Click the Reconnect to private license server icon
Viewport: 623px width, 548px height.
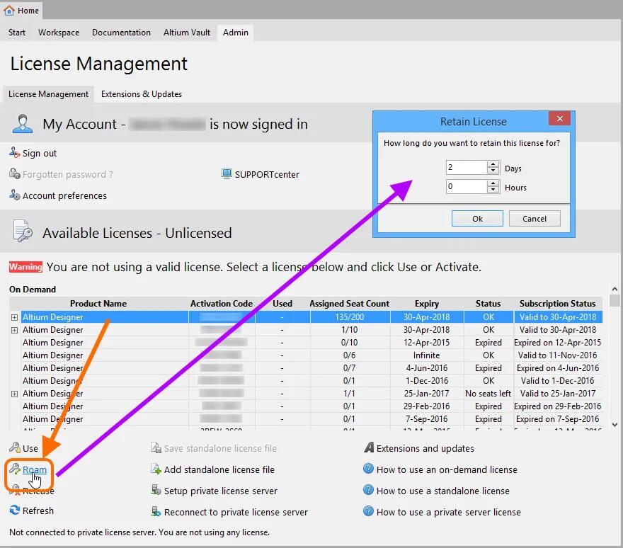coord(156,511)
